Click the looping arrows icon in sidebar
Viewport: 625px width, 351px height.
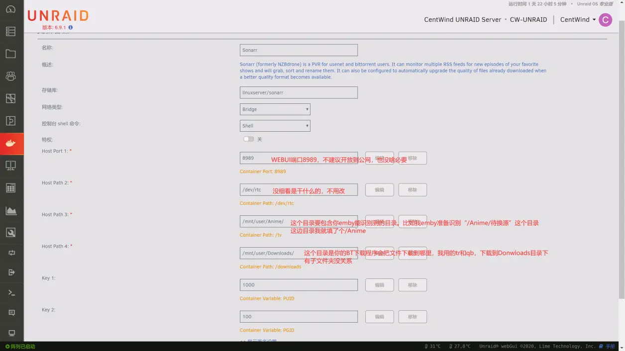click(11, 253)
